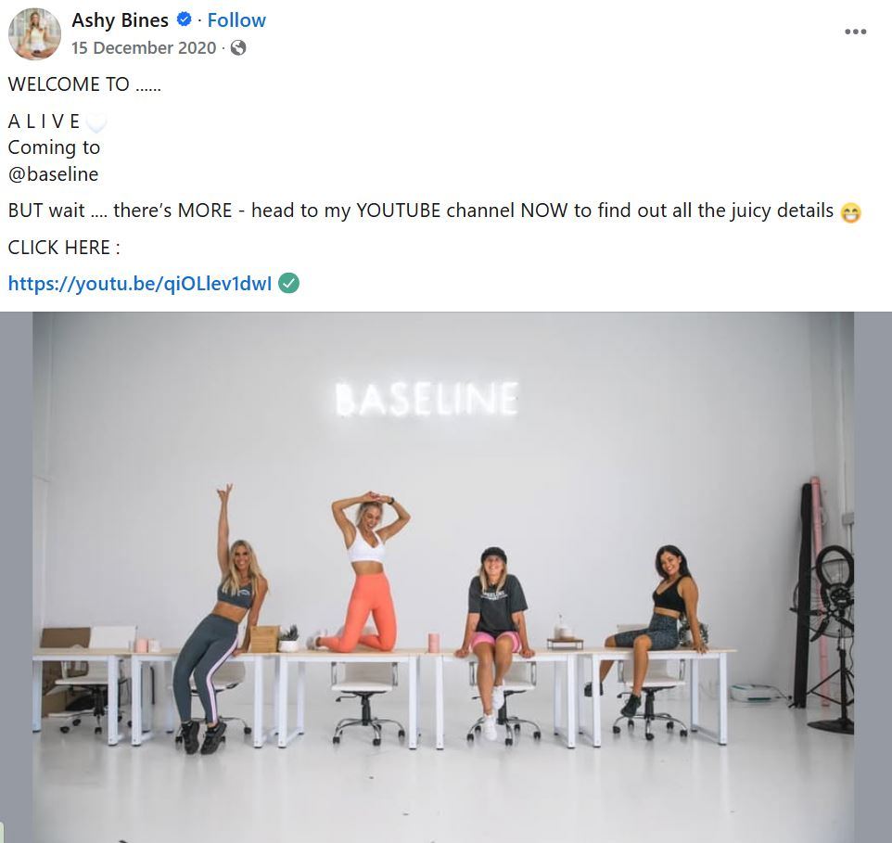Open the youtu.be video link
Image resolution: width=892 pixels, height=843 pixels.
tap(140, 284)
